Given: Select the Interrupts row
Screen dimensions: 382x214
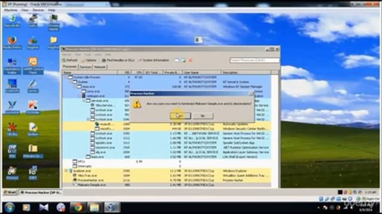Looking at the screenshot, I should point(167,166).
